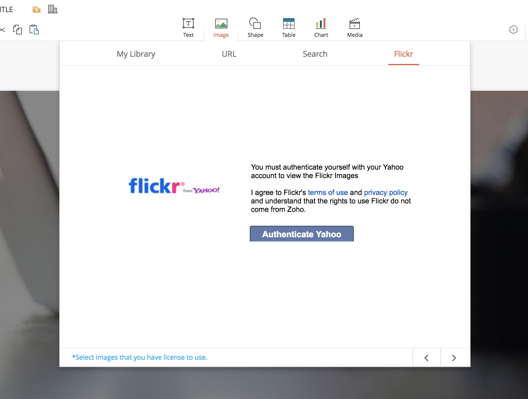Click the Flickr from Yahoo logo
Screen dimensions: 528x399
tap(174, 186)
